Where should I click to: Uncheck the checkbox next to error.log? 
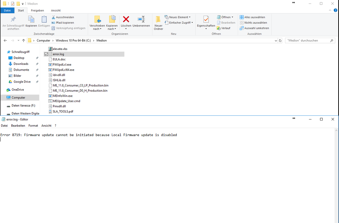click(46, 54)
